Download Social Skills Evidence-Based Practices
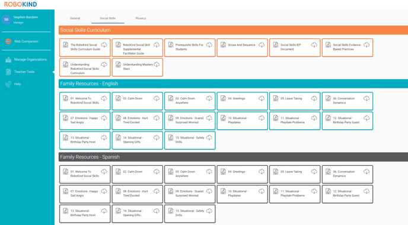Viewport: 408px width, 225px height. point(366,45)
